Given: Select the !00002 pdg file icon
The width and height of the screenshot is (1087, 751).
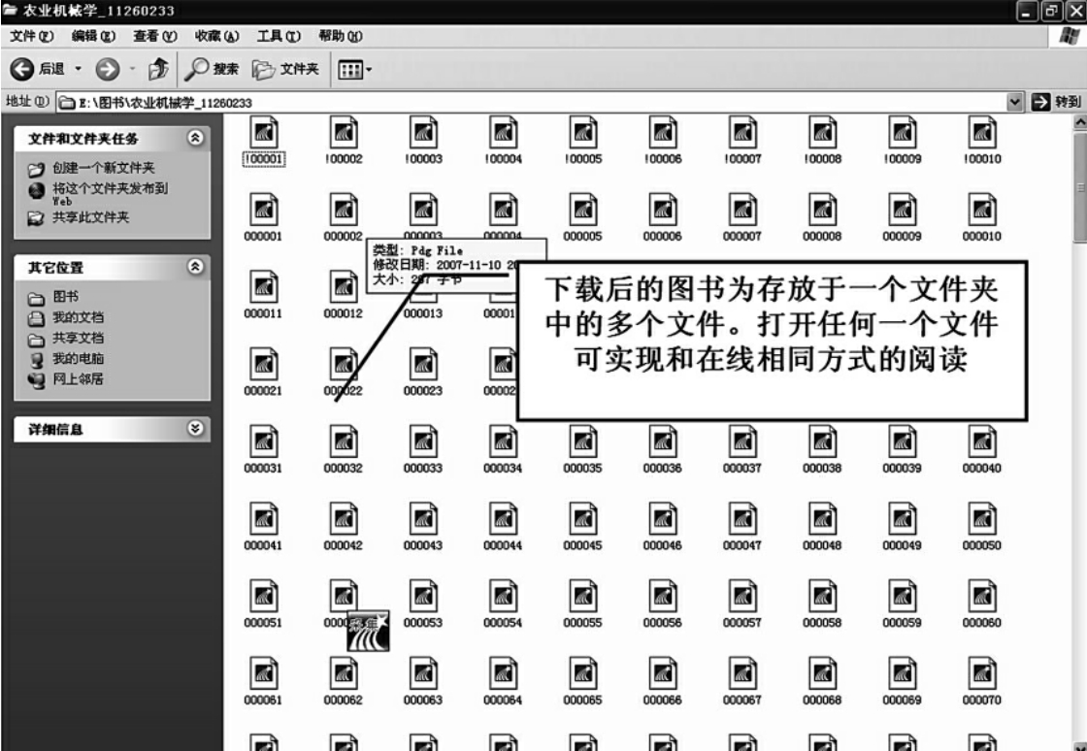Looking at the screenshot, I should (344, 132).
